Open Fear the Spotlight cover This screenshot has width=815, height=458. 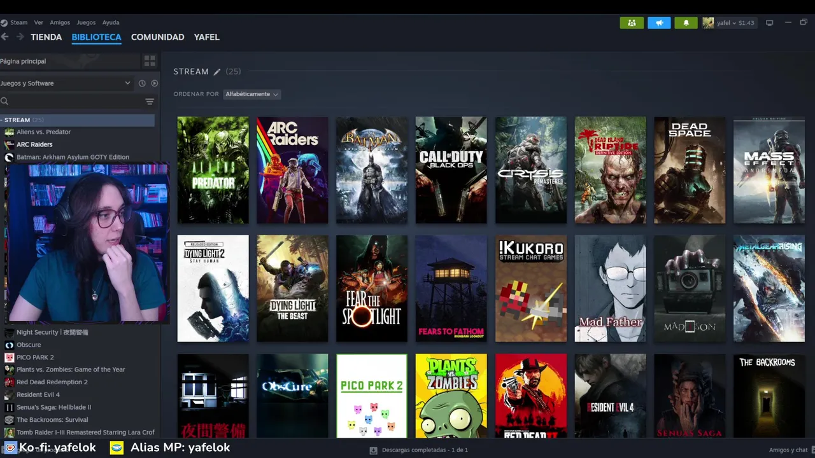[372, 289]
